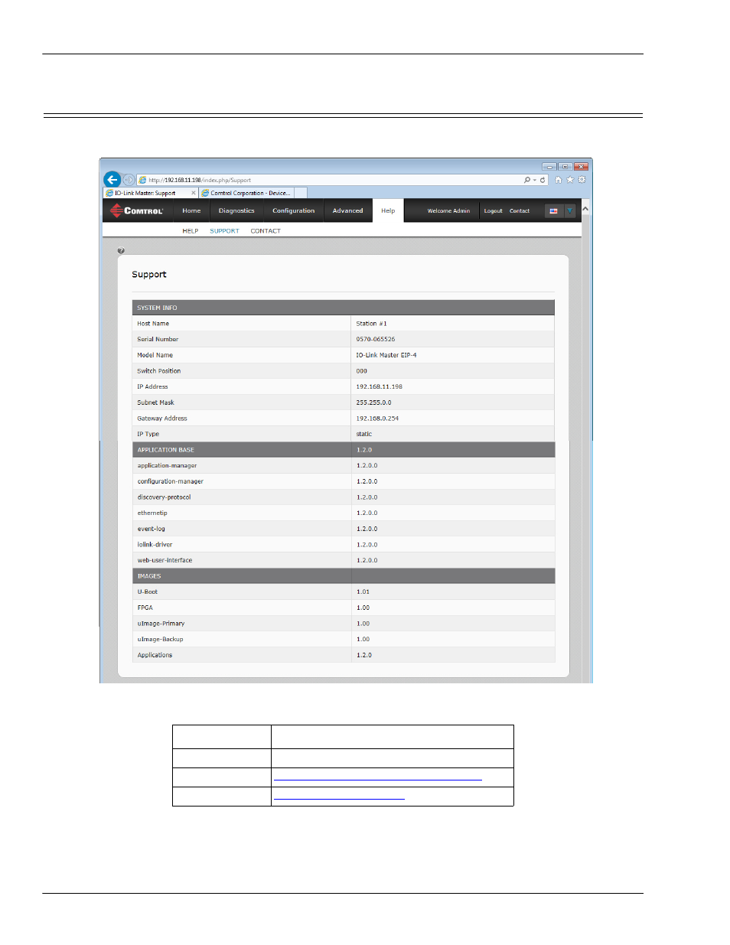Open the Advanced menu

[347, 211]
